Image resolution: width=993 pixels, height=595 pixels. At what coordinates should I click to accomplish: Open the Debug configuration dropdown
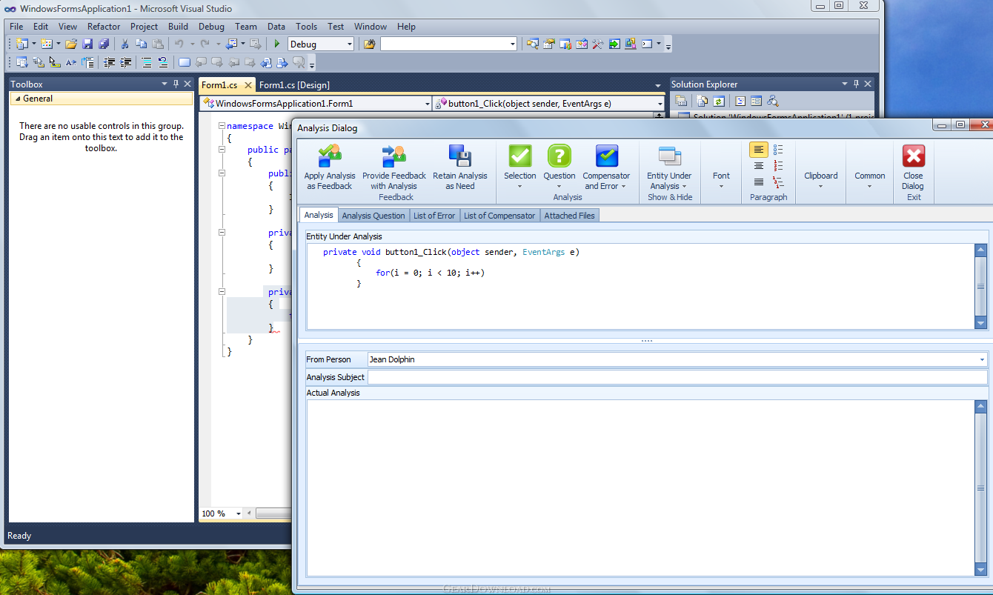coord(350,44)
